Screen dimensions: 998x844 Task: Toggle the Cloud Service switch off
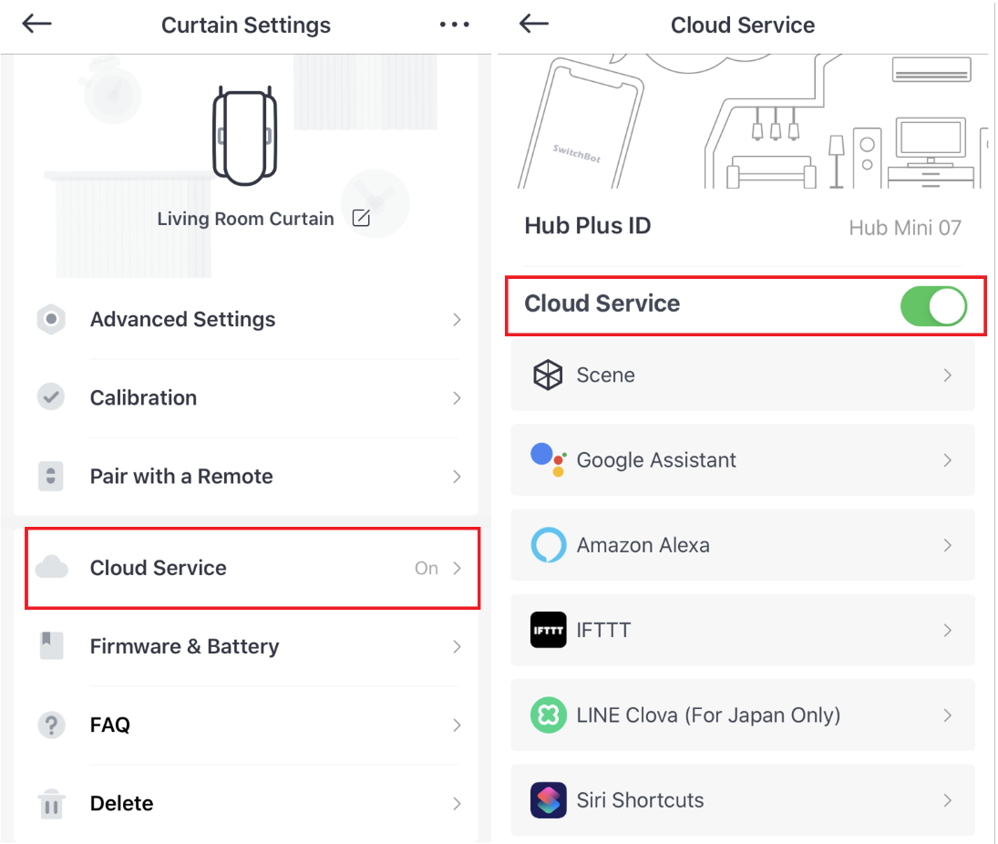pos(933,306)
